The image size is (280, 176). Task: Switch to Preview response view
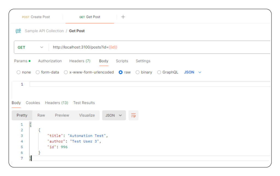pyautogui.click(x=62, y=116)
